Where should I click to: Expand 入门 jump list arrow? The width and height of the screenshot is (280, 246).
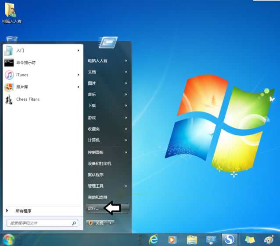78,50
